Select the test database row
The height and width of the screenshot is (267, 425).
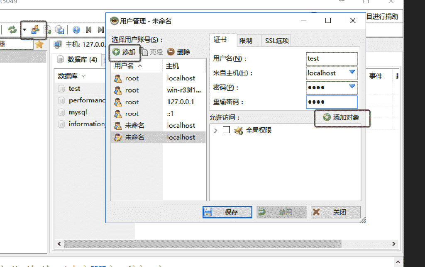(81, 89)
